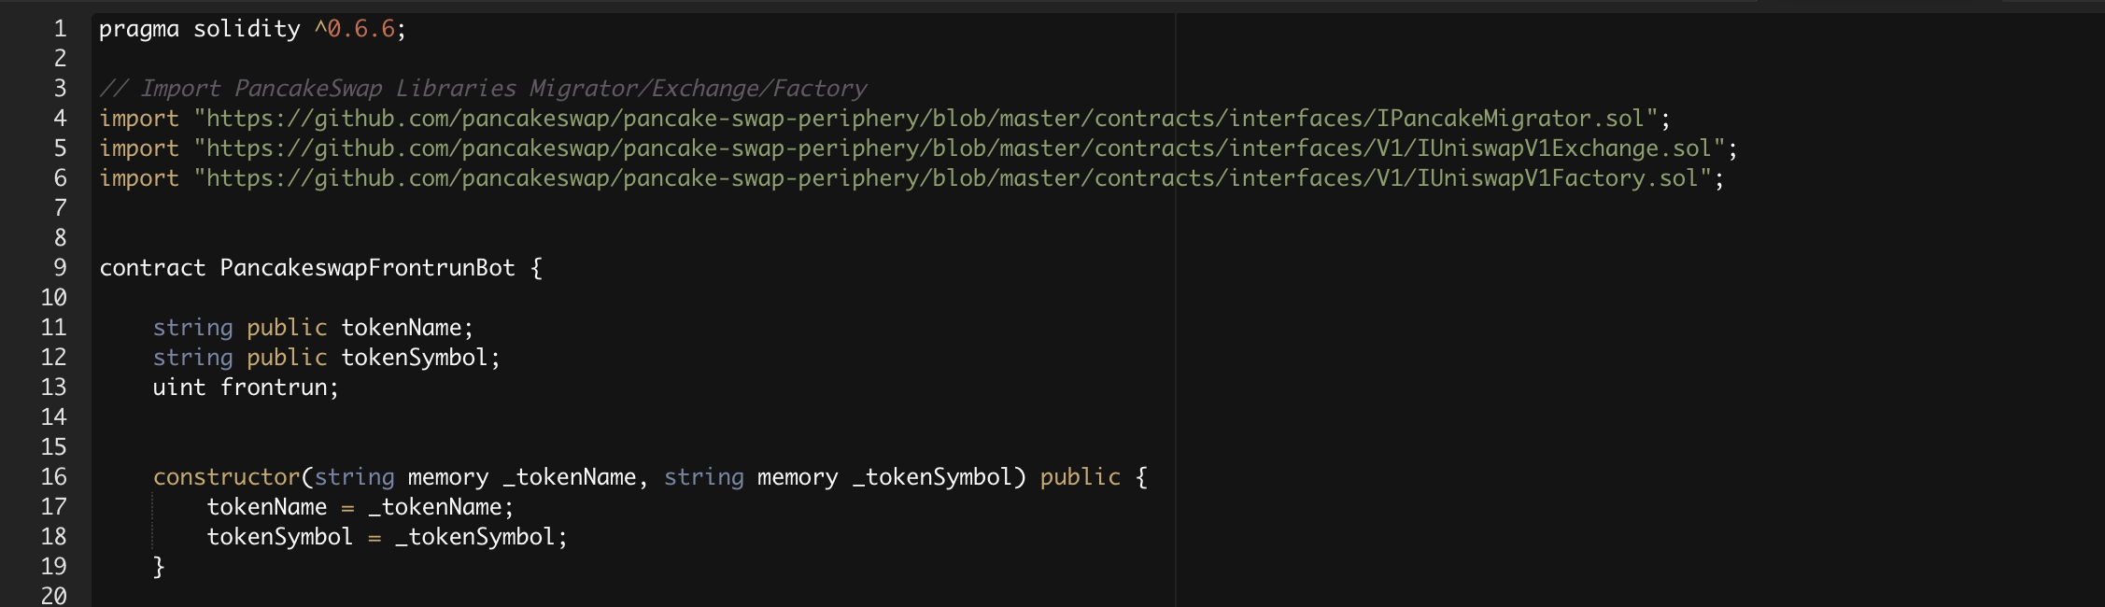2105x607 pixels.
Task: Open the IPancakeMigrator.sol import URL
Action: click(925, 119)
